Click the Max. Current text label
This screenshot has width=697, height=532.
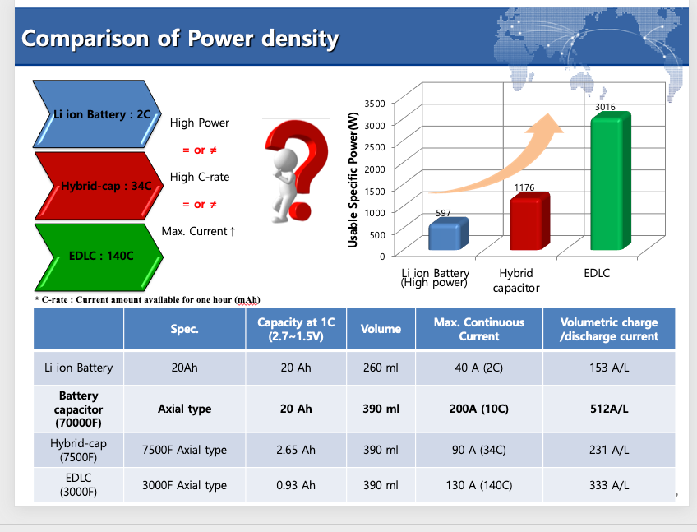(x=199, y=231)
